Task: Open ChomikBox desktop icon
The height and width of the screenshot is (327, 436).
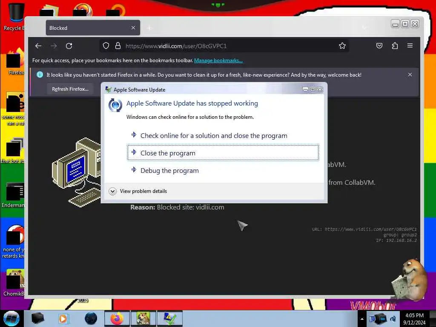Action: pyautogui.click(x=14, y=282)
